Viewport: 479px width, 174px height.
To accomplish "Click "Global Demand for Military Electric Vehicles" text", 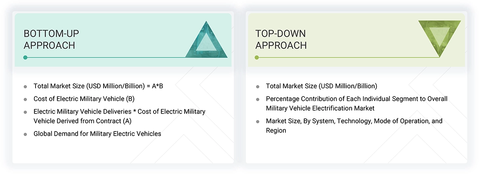I will click(x=97, y=134).
